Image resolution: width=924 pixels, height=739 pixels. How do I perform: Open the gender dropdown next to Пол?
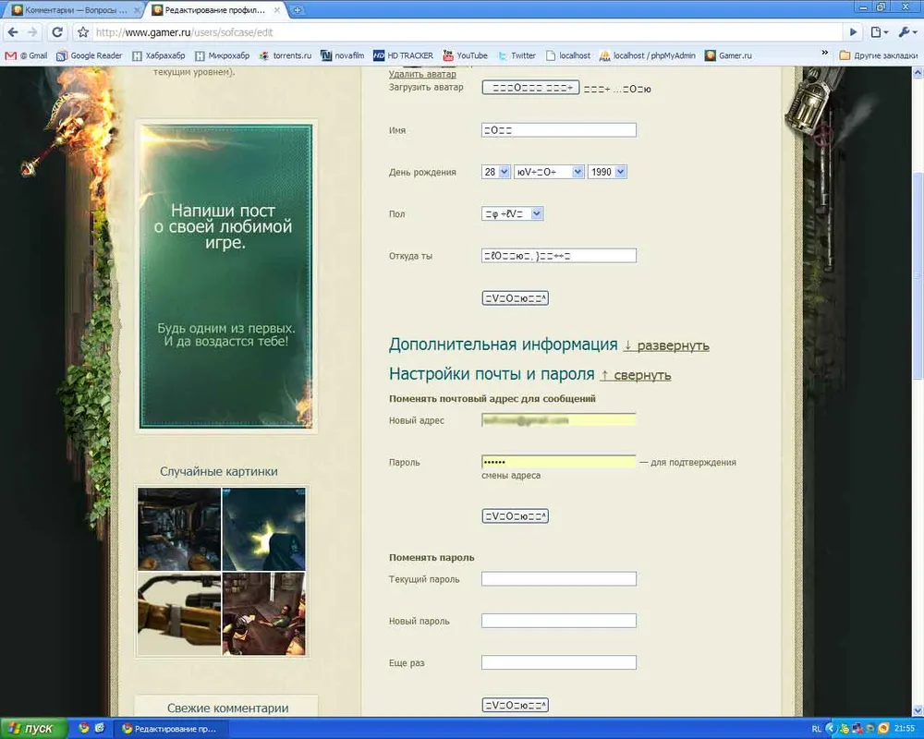coord(512,213)
